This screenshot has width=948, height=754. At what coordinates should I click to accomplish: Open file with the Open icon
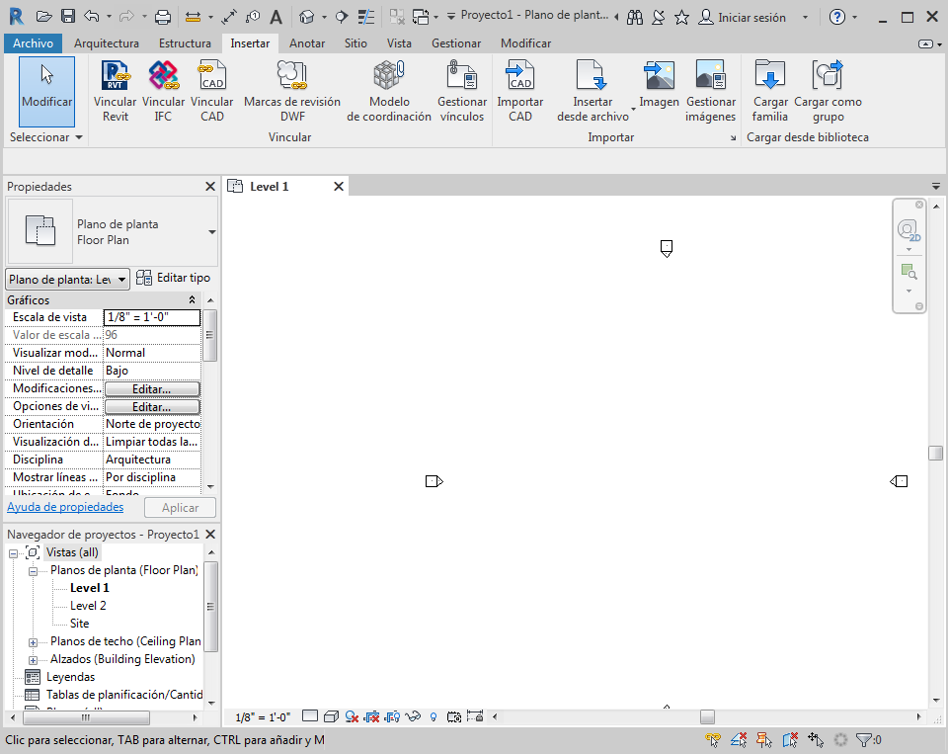43,17
